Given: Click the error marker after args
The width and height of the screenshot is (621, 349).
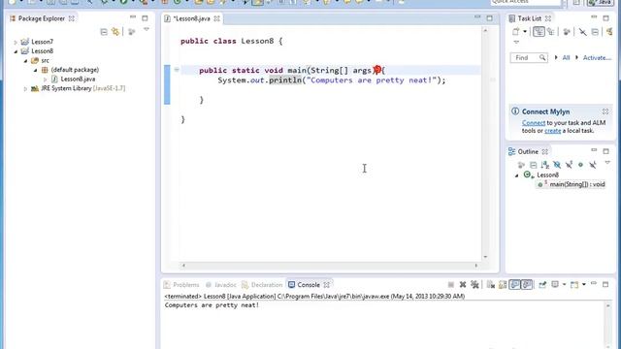Looking at the screenshot, I should click(377, 70).
